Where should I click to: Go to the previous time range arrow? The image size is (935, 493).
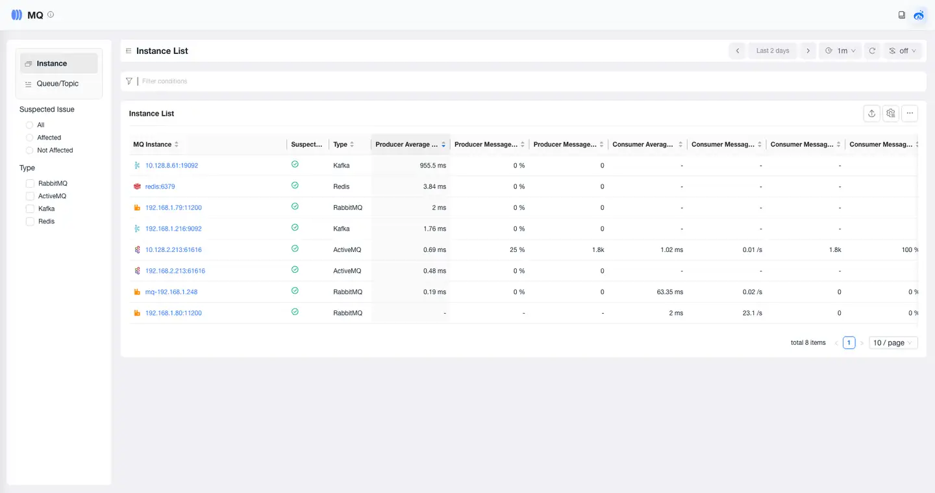pos(738,51)
